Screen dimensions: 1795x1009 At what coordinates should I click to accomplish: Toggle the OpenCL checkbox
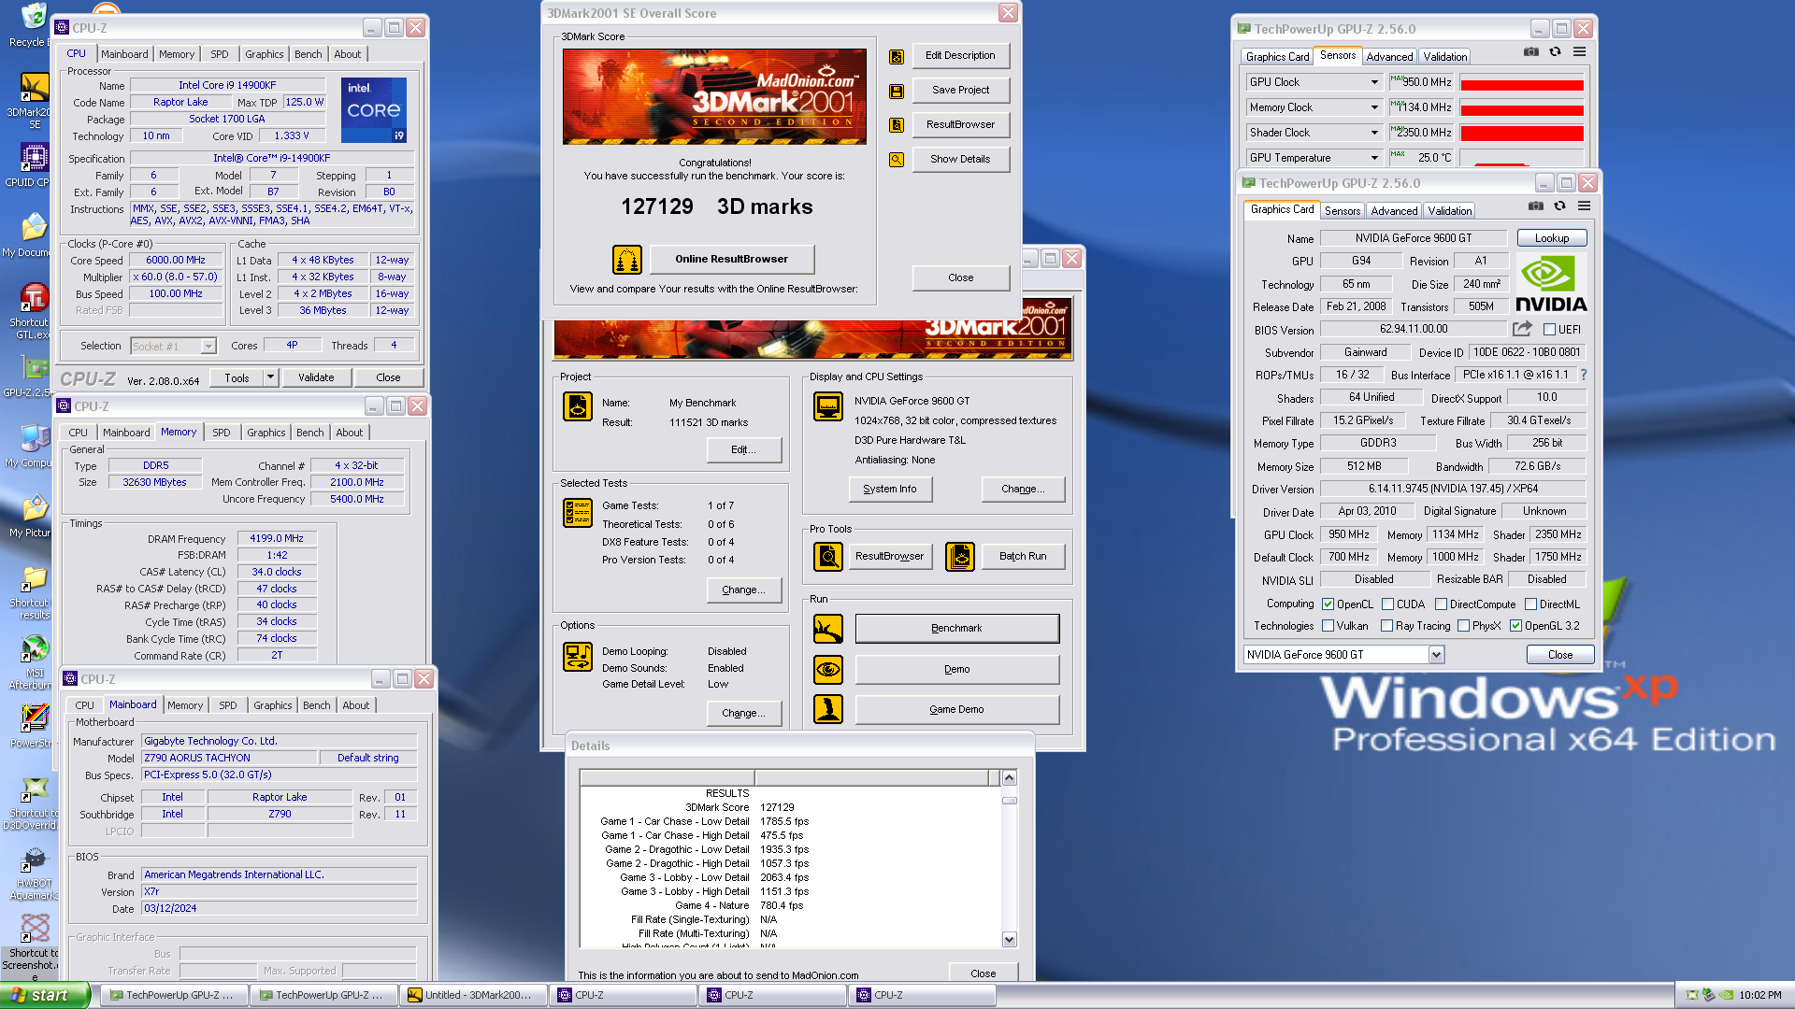pos(1328,604)
